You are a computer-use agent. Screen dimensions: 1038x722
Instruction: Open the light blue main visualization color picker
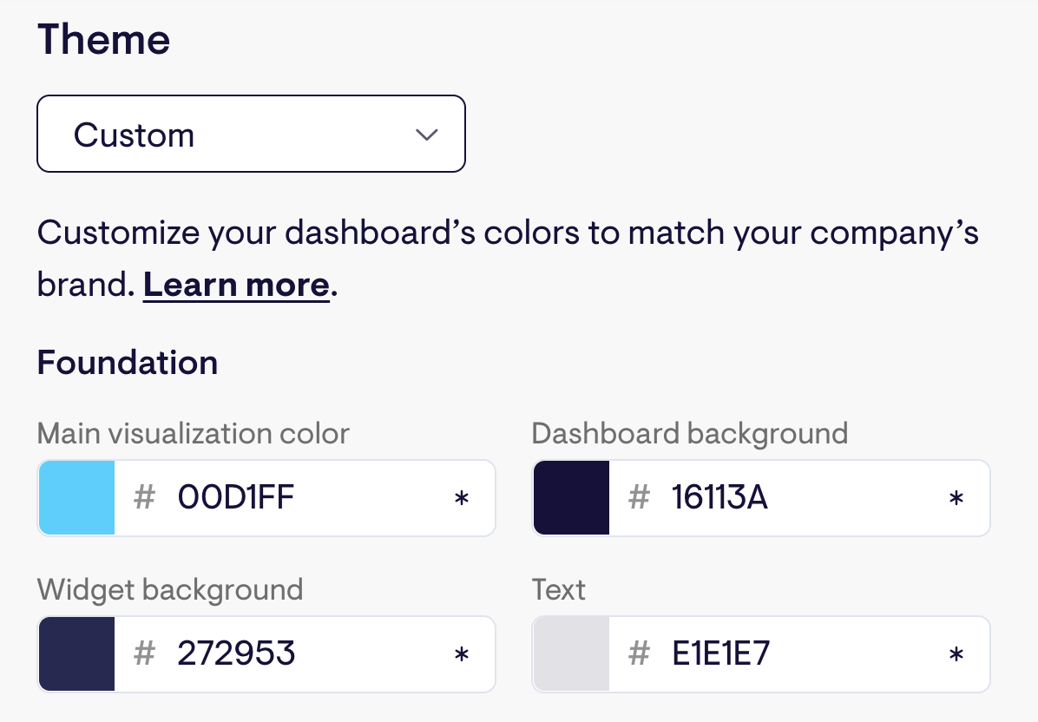(76, 497)
